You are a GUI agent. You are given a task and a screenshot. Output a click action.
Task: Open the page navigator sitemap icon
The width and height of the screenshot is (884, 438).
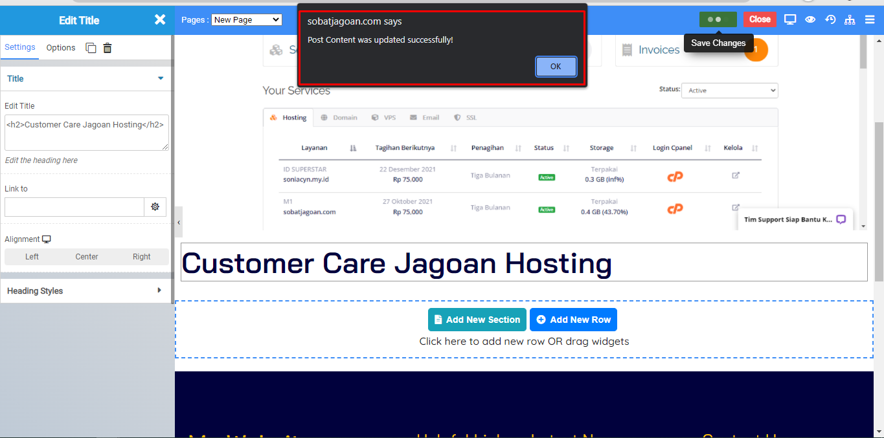pyautogui.click(x=850, y=19)
